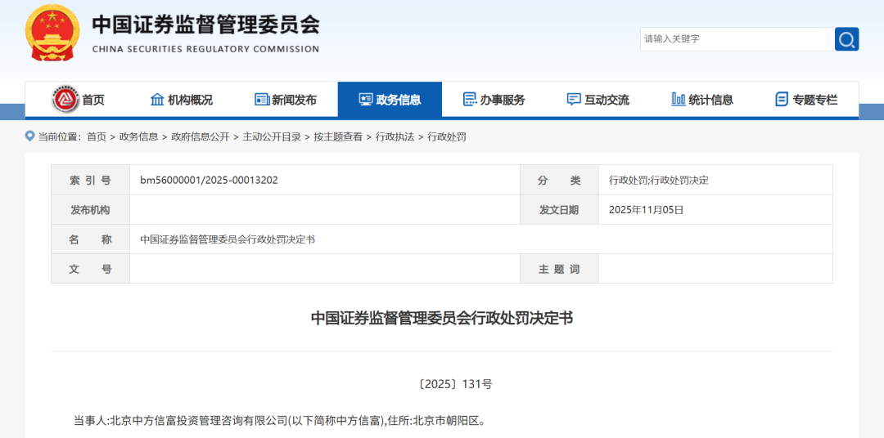Click the 首页 breadcrumb link
This screenshot has width=884, height=438.
[97, 136]
